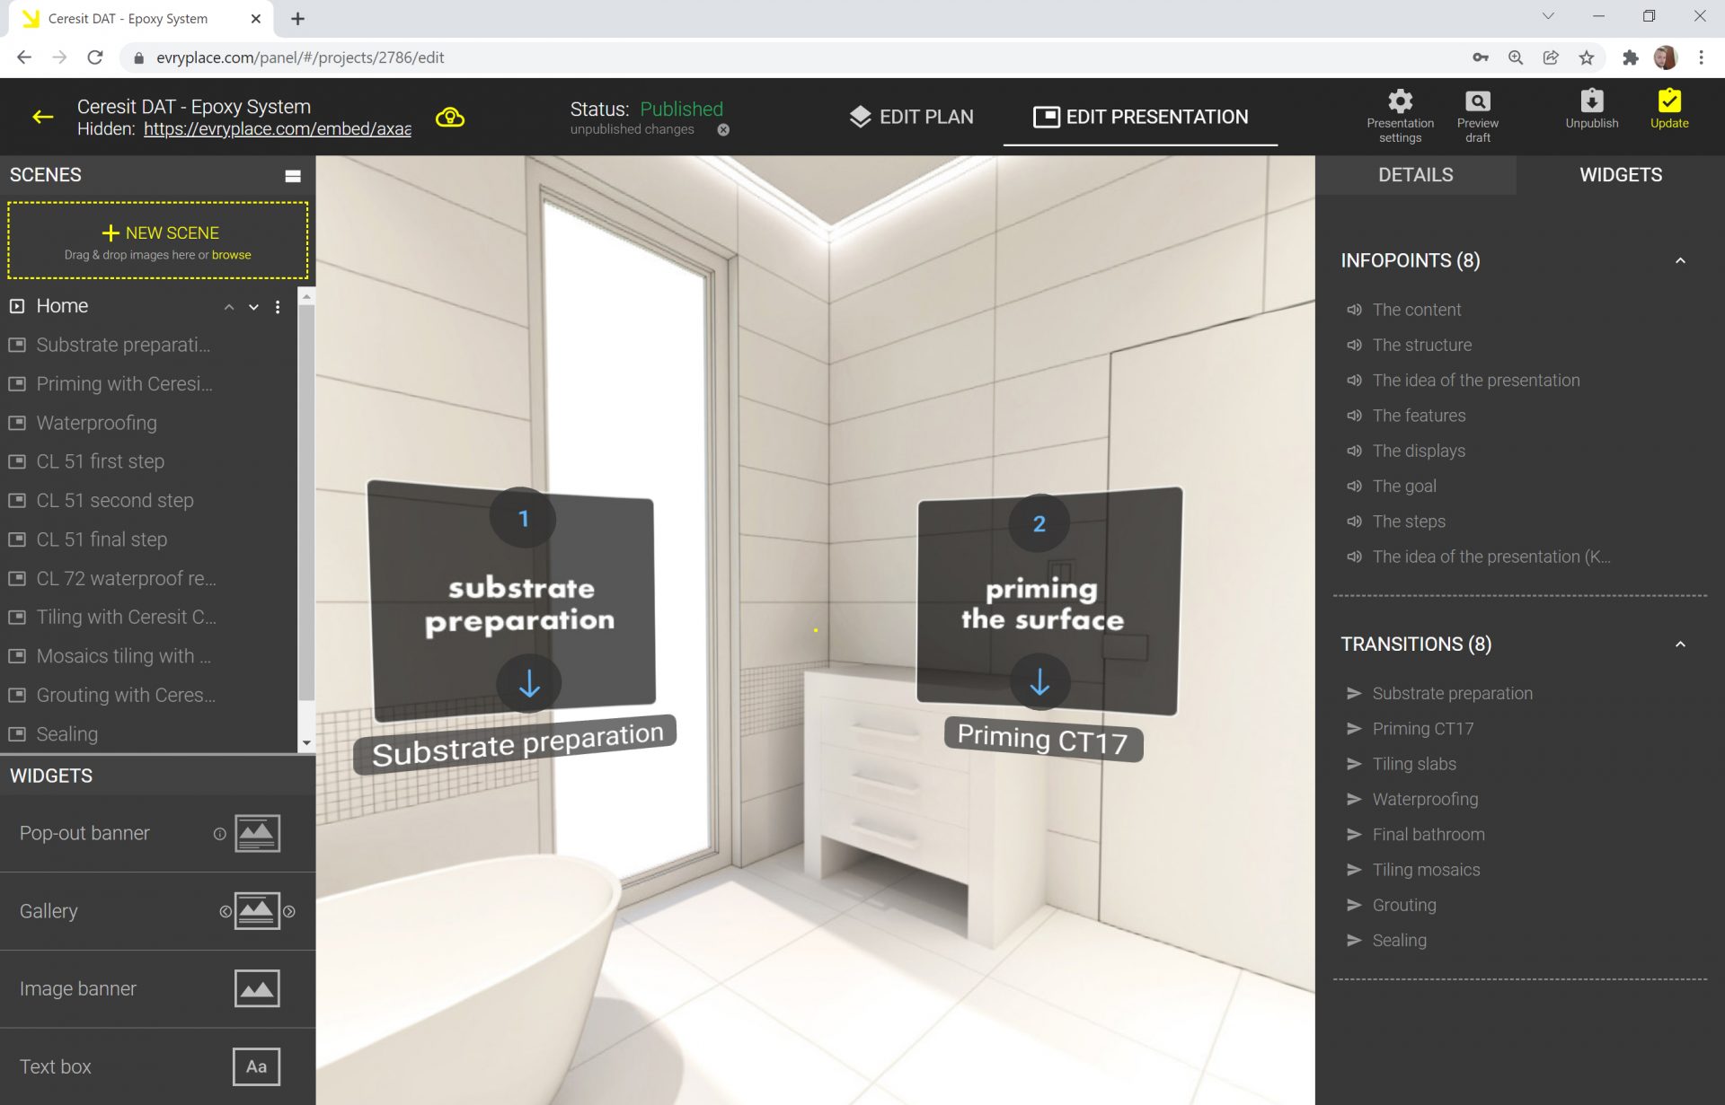1725x1105 pixels.
Task: Select the Tiling slabs transition
Action: (1414, 764)
